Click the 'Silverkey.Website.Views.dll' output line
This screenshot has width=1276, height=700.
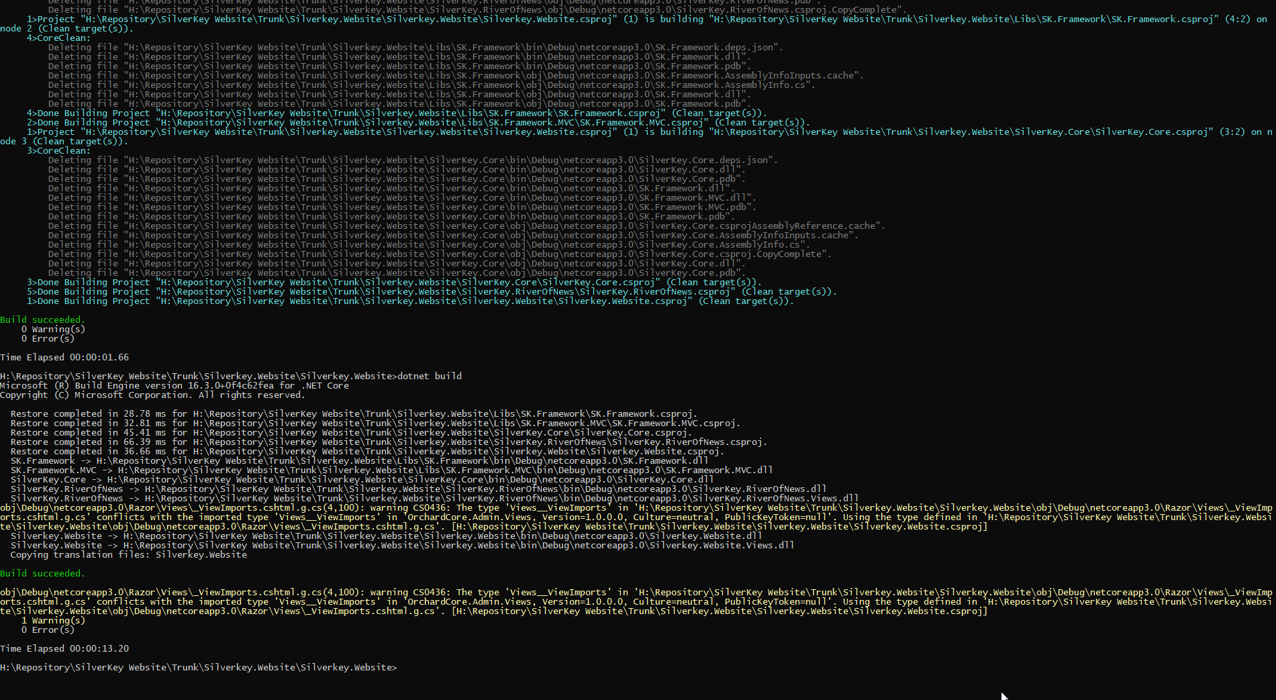click(x=403, y=546)
